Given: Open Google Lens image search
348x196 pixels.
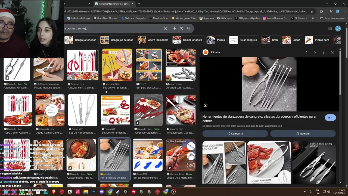Looking at the screenshot, I should [182, 28].
